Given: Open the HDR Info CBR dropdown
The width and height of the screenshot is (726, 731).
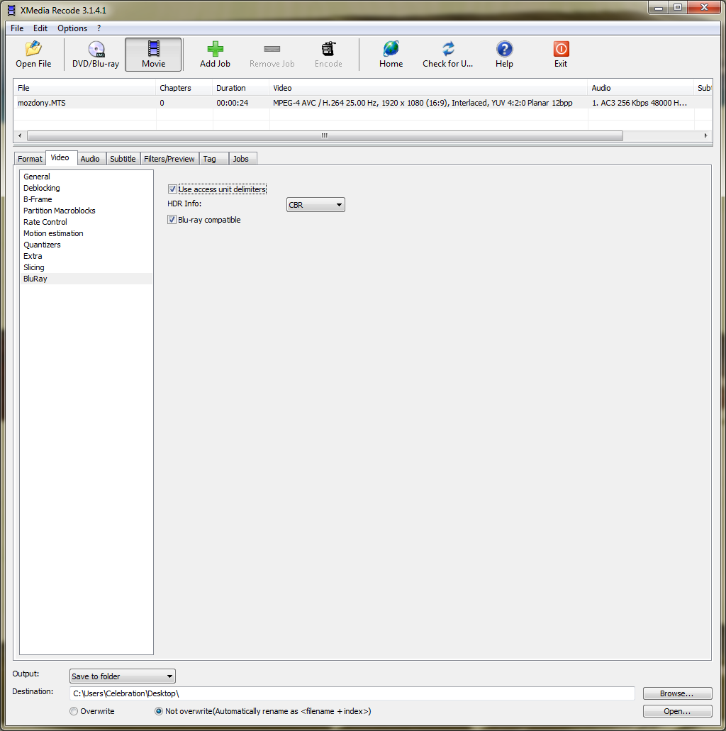Looking at the screenshot, I should tap(315, 205).
